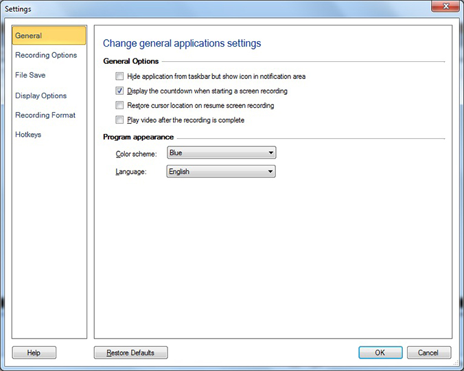
Task: Click the Help button
Action: (x=34, y=352)
